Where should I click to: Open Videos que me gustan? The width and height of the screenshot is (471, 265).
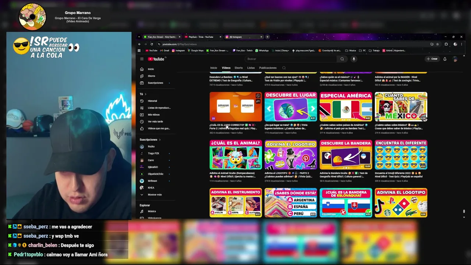pyautogui.click(x=155, y=128)
